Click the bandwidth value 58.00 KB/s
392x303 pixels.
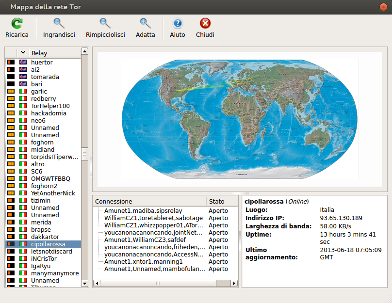pyautogui.click(x=336, y=226)
